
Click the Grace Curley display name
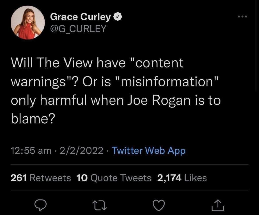[x=80, y=17]
